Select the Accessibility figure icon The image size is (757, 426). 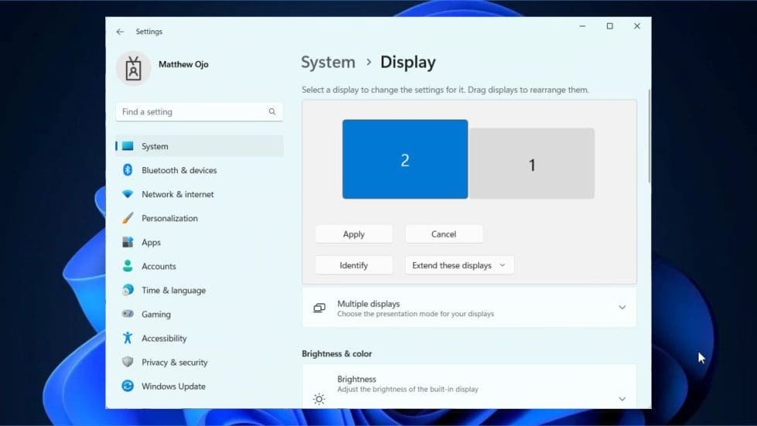click(128, 338)
